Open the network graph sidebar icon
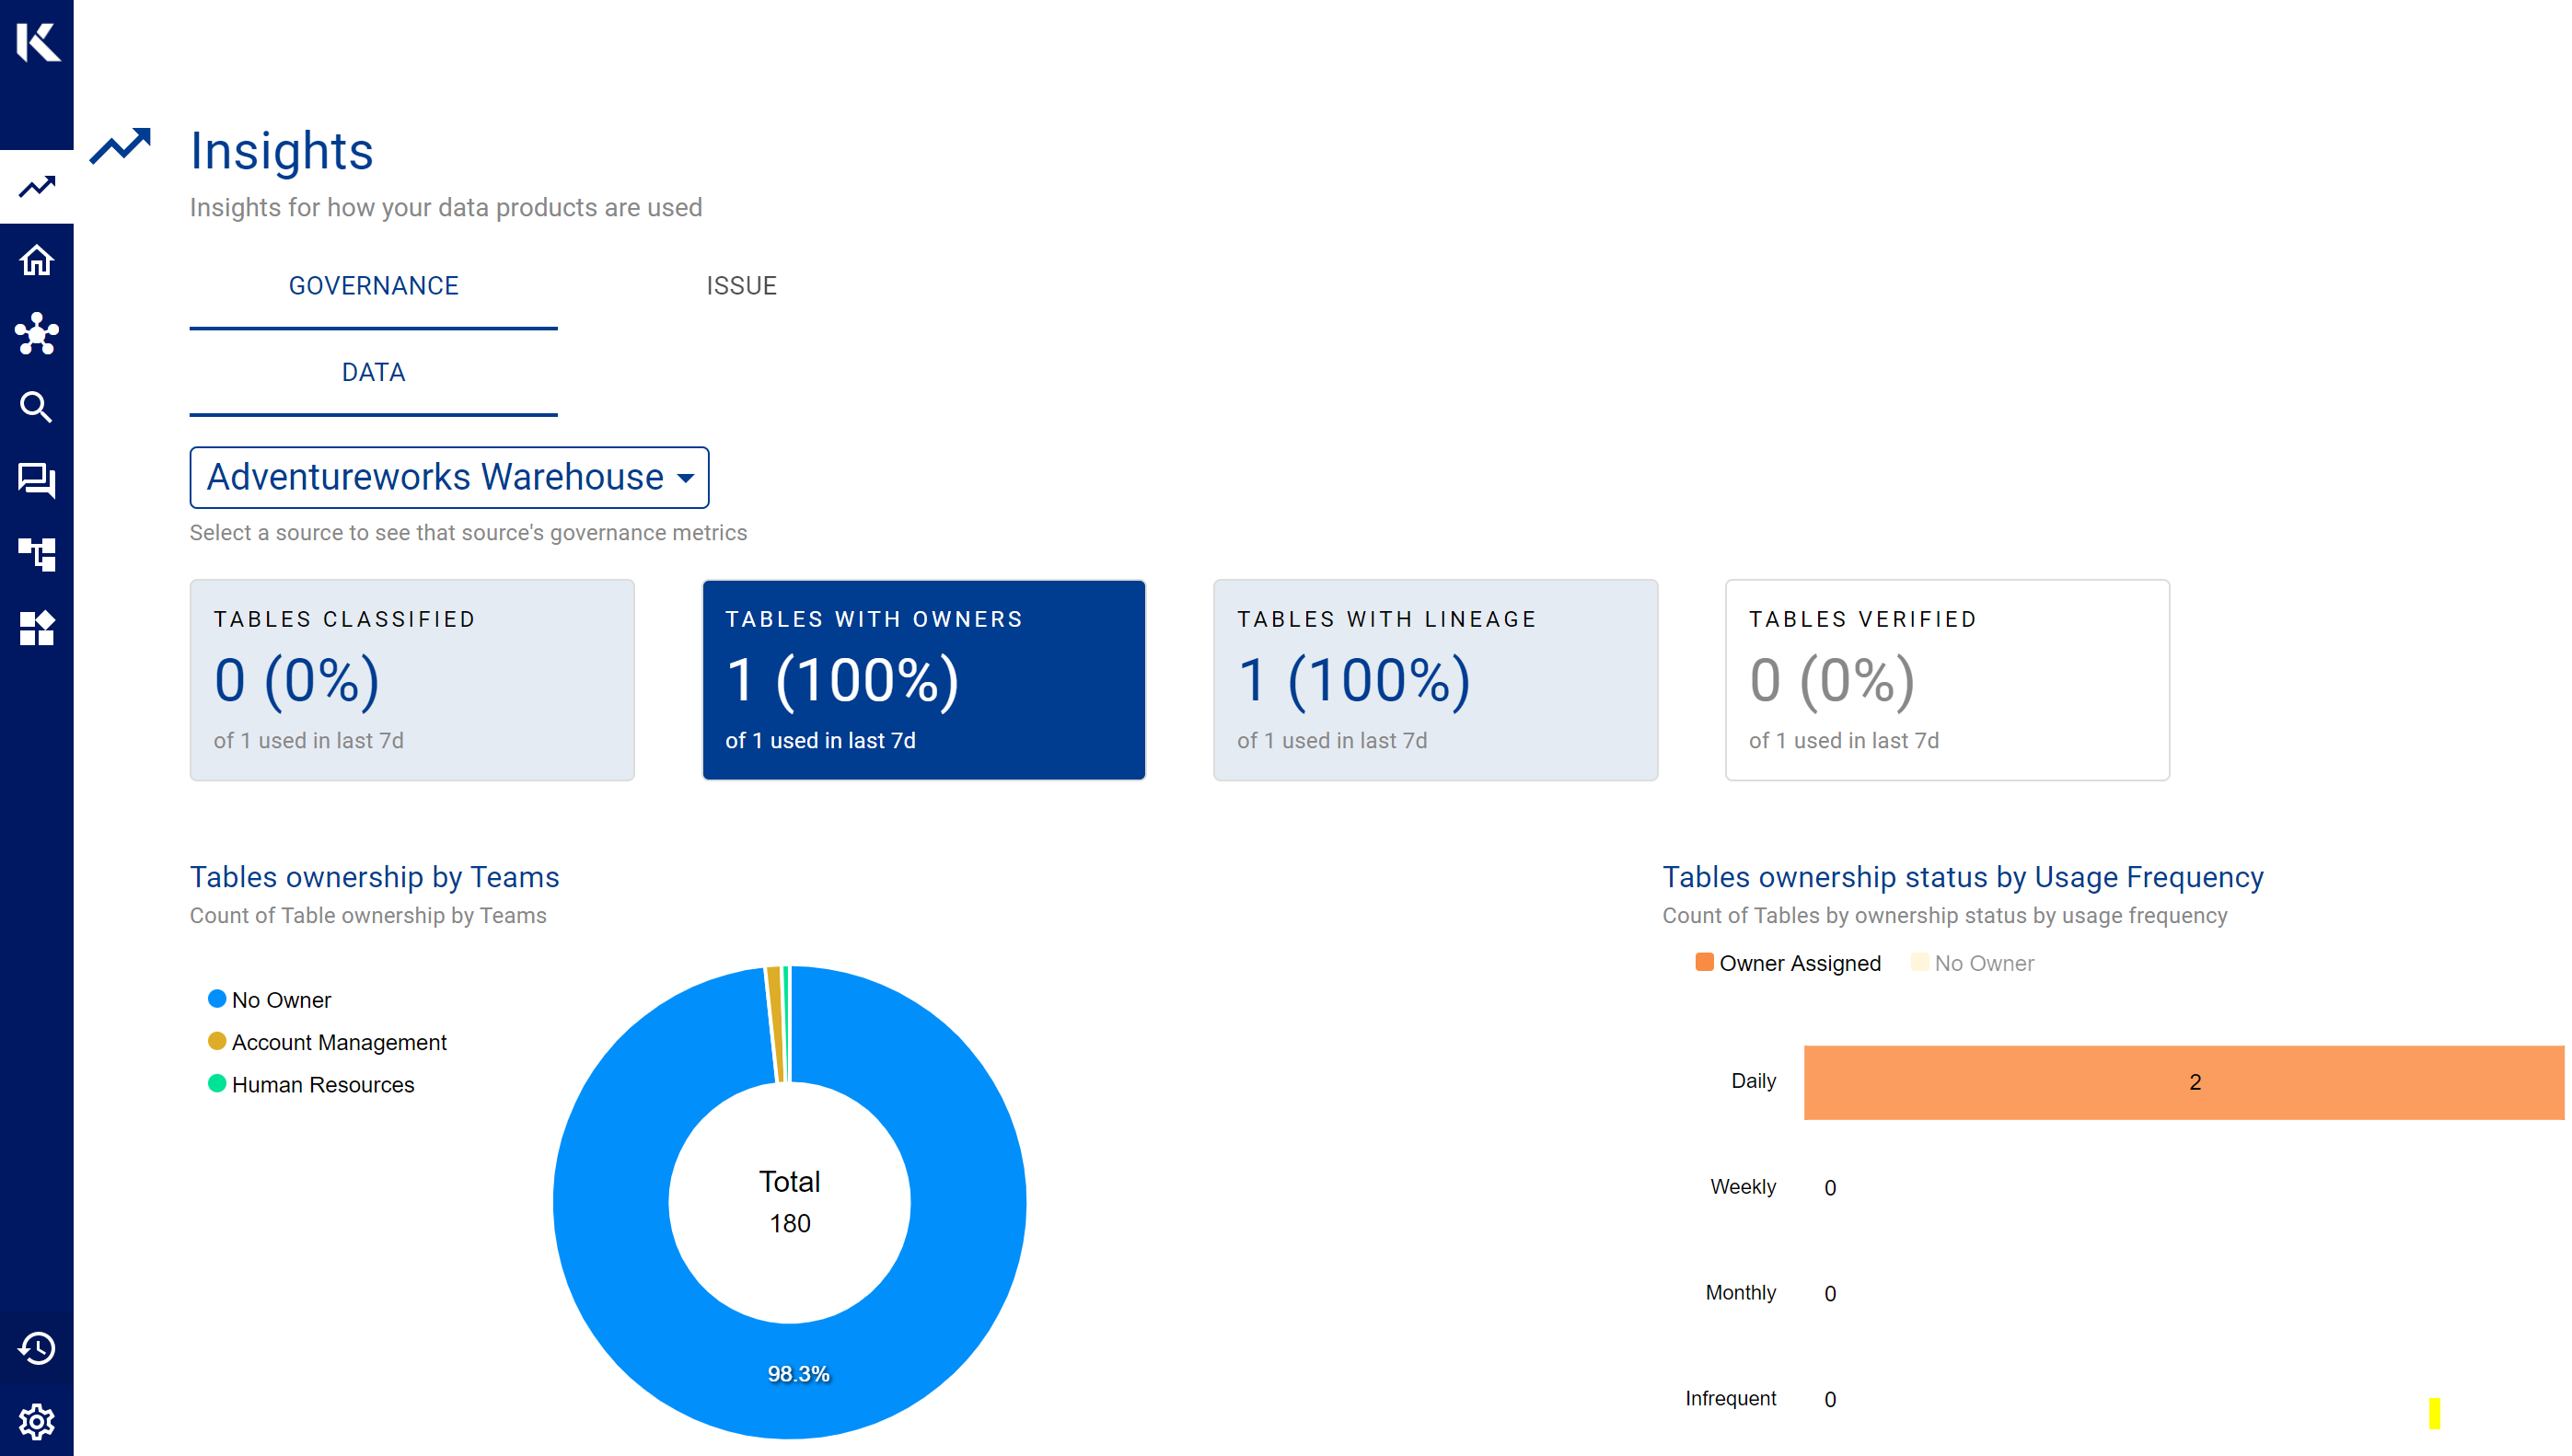Screen dimensions: 2572x1456 pyautogui.click(x=37, y=334)
